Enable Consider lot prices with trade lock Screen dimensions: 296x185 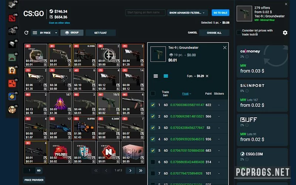(239, 33)
